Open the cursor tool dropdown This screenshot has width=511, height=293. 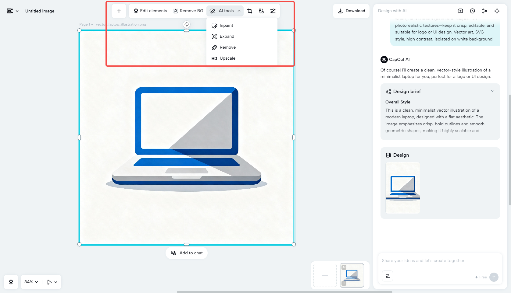point(52,282)
